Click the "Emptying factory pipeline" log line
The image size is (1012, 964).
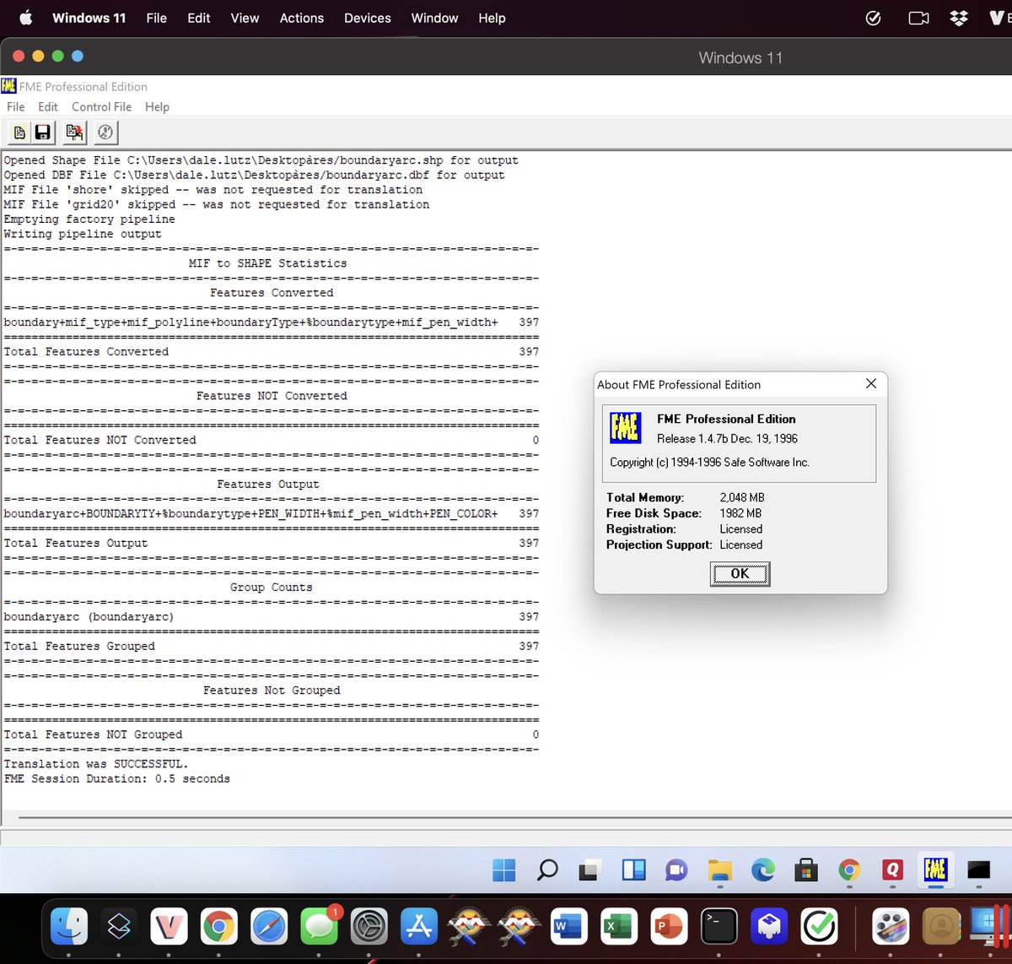tap(89, 219)
